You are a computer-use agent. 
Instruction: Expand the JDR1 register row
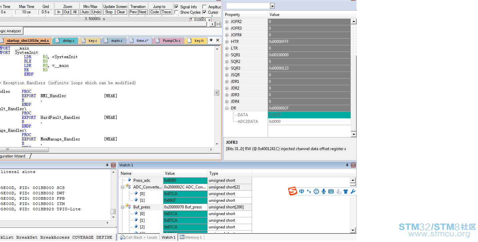[227, 82]
